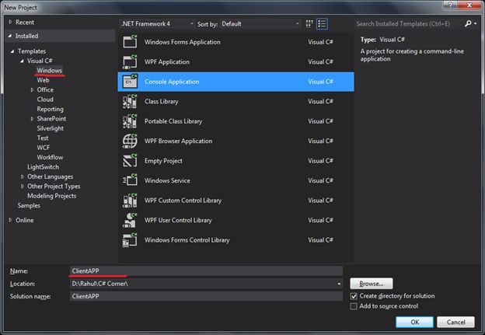Expand the Recent section
485x335 pixels.
point(10,22)
